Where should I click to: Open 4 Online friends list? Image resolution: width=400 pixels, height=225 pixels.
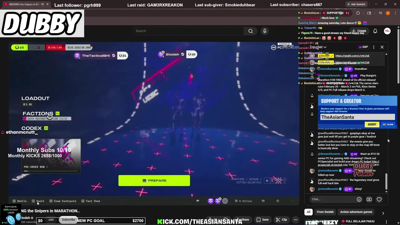243,201
